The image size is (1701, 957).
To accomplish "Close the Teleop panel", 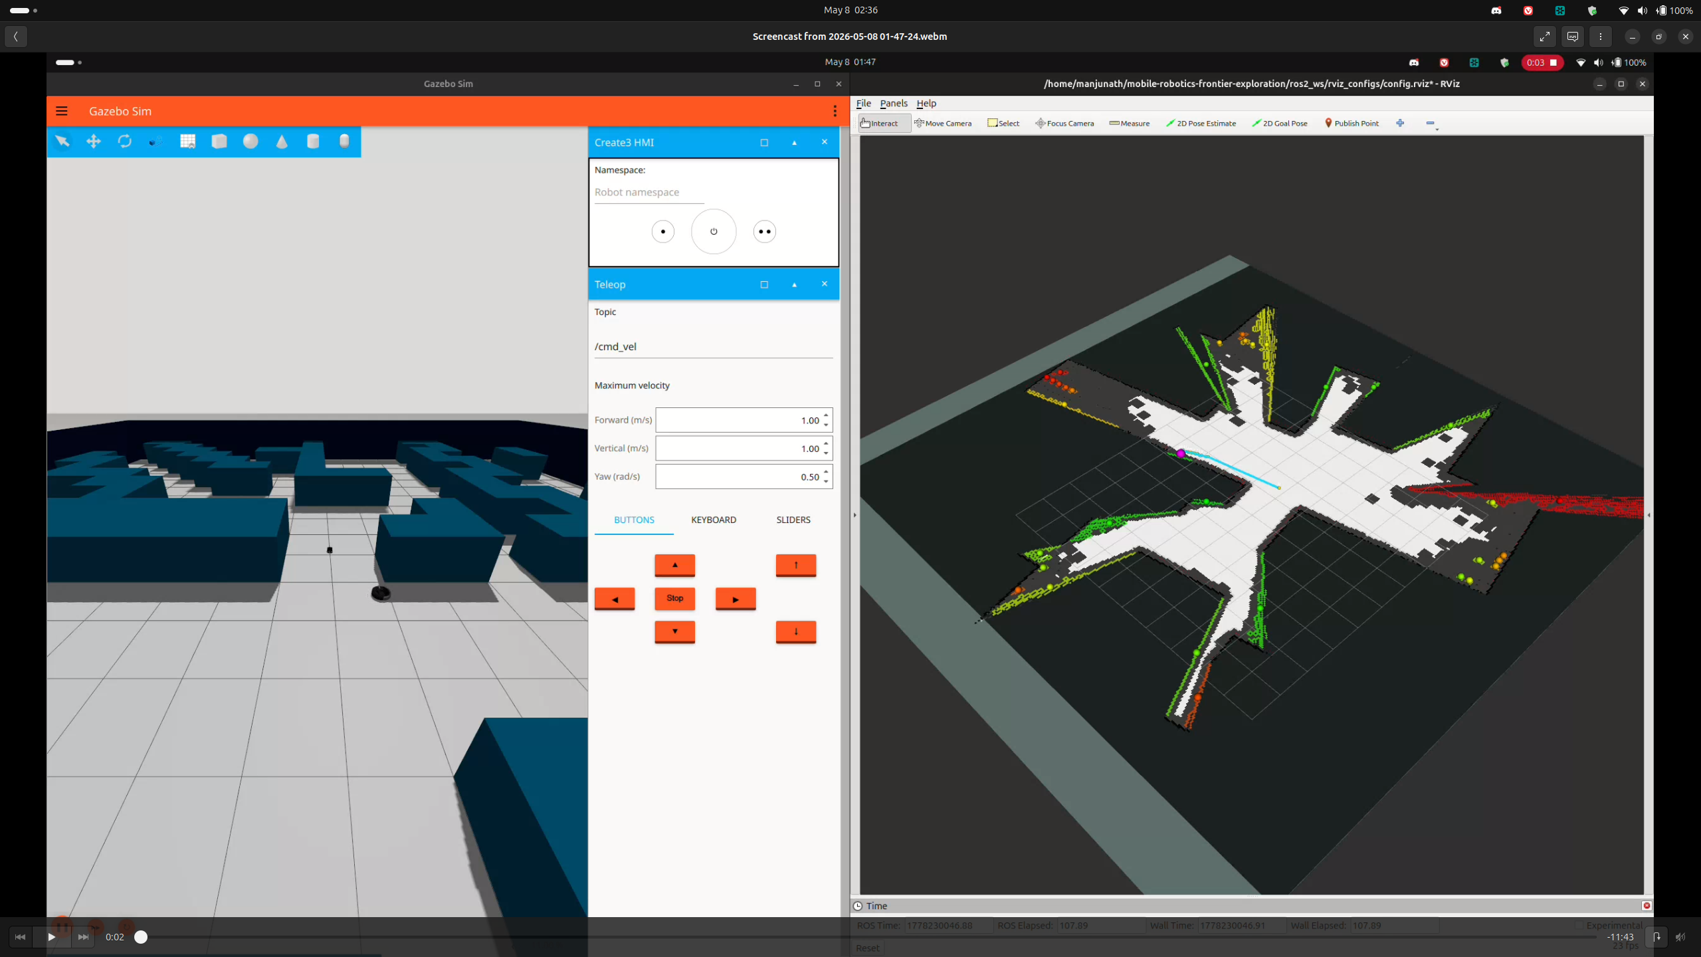I will [x=825, y=284].
